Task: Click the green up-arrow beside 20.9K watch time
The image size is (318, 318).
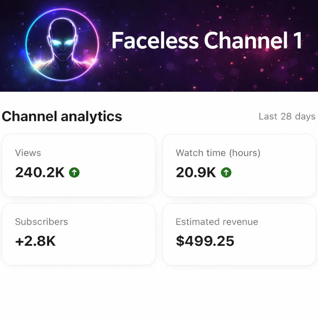Action: point(226,172)
